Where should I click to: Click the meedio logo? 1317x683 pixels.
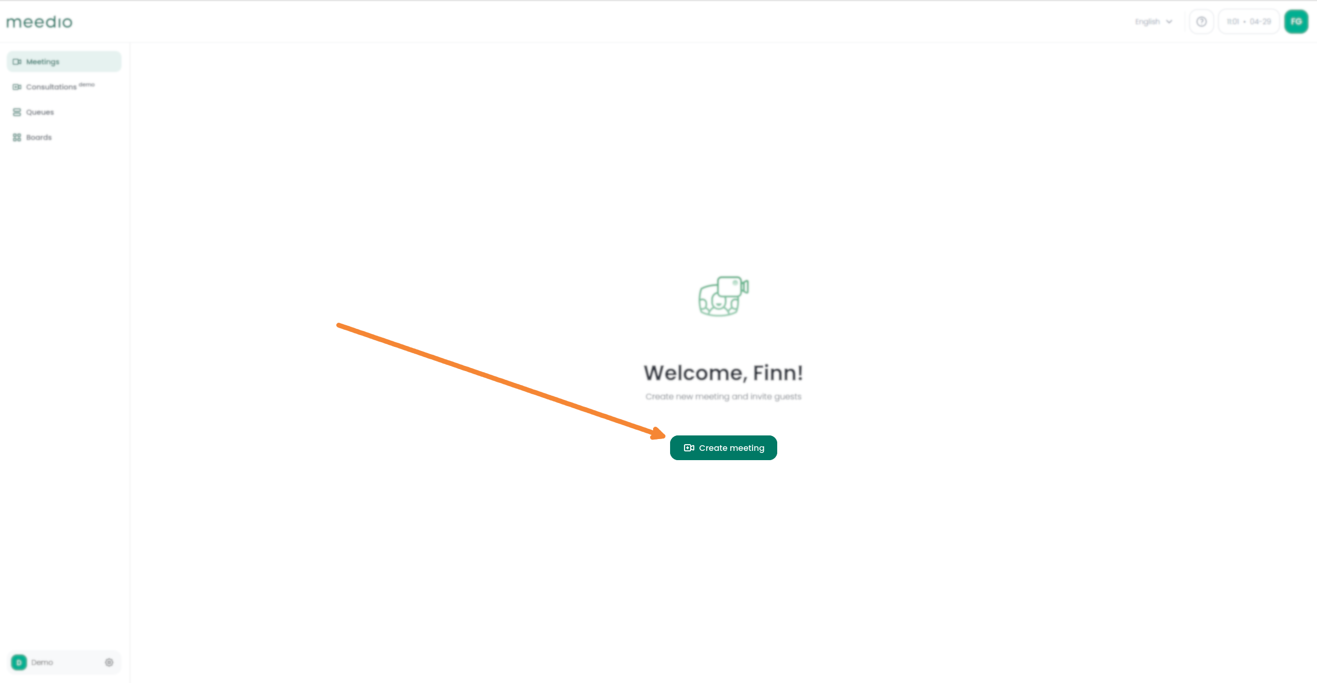pos(39,22)
